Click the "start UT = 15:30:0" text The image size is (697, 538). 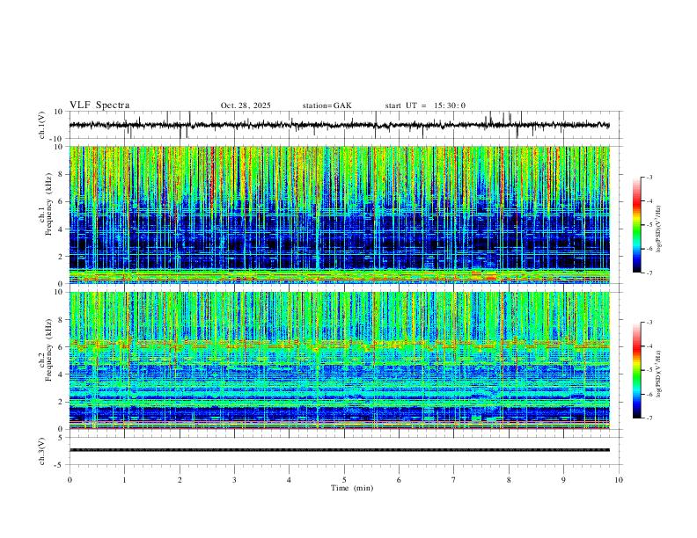[x=425, y=105]
